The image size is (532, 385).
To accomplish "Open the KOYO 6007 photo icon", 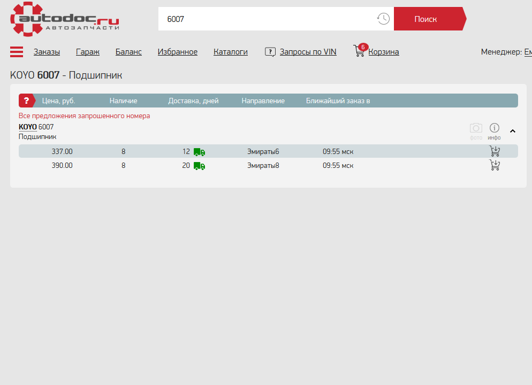I will [x=476, y=128].
